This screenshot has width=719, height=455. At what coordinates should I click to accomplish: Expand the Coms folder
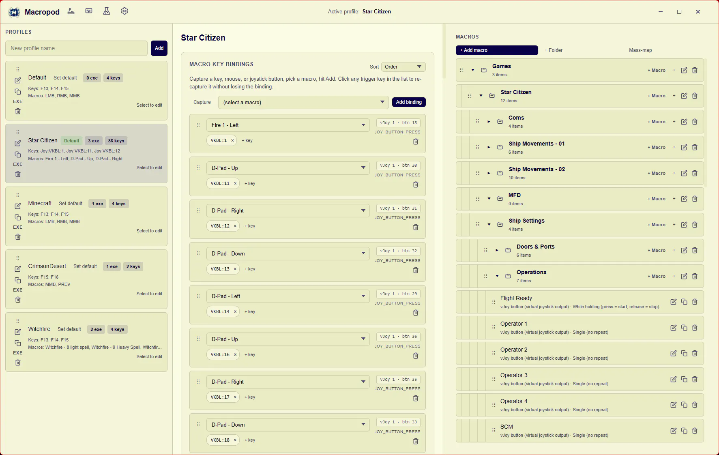tap(489, 122)
